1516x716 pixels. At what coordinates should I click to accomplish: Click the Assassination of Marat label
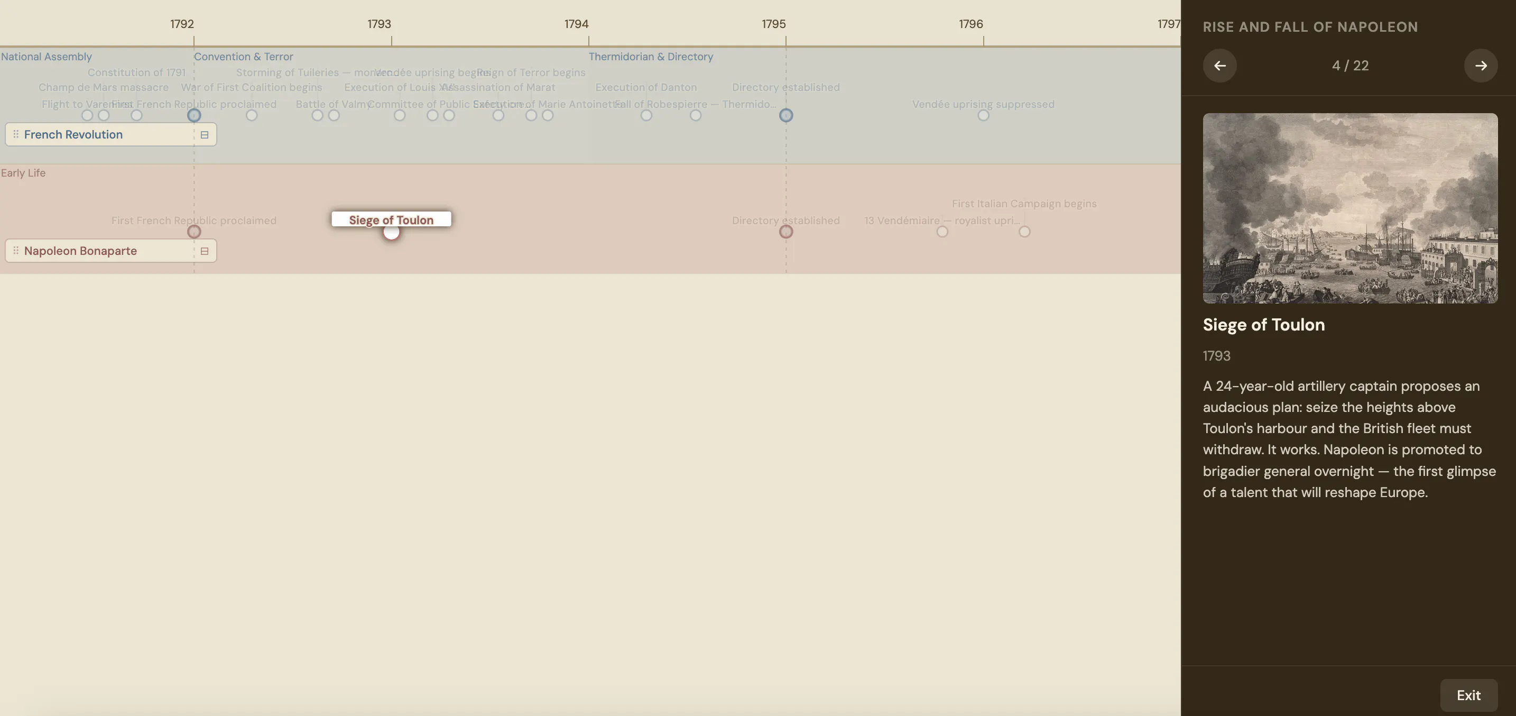point(498,87)
